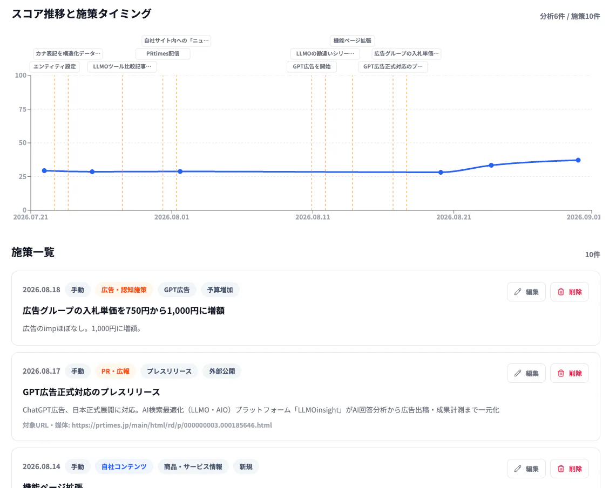Viewport: 609px width, 488px height.
Task: Click the 自社サイト内への「ニュ… marker label
Action: click(177, 41)
